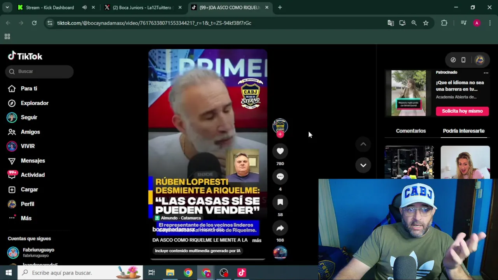Click Solicita hoy mismo ad button
The image size is (498, 280).
point(462,111)
